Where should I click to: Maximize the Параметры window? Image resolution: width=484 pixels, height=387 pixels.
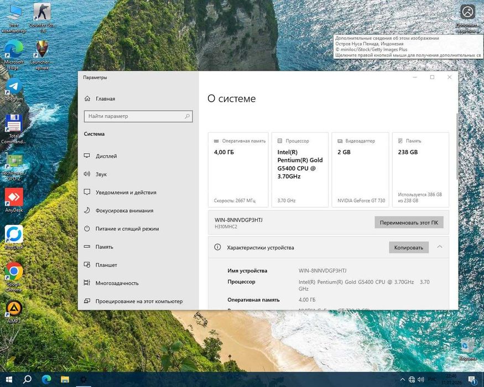tap(432, 77)
